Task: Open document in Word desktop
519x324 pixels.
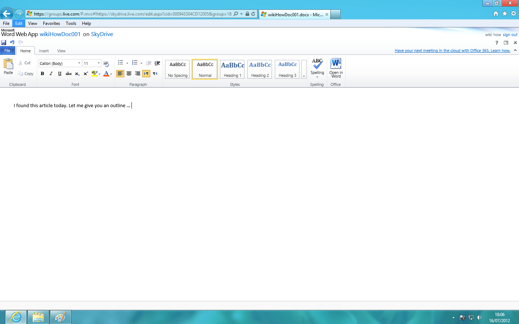Action: pyautogui.click(x=336, y=68)
